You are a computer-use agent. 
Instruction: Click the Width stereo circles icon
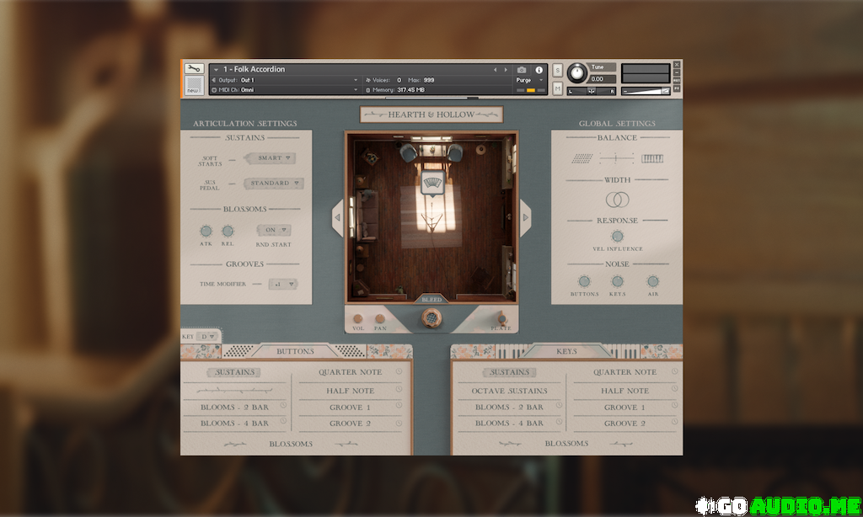(x=618, y=200)
